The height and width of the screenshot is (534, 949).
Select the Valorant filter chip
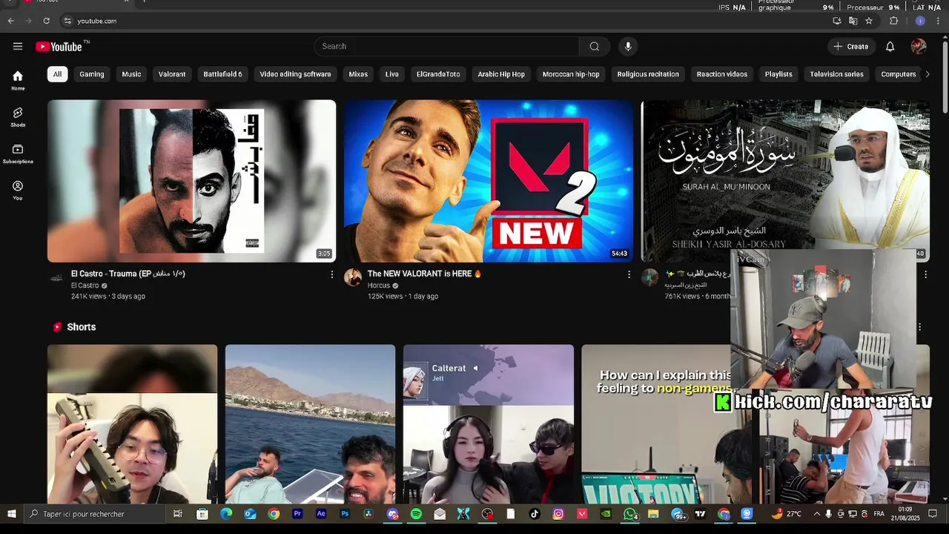coord(172,74)
